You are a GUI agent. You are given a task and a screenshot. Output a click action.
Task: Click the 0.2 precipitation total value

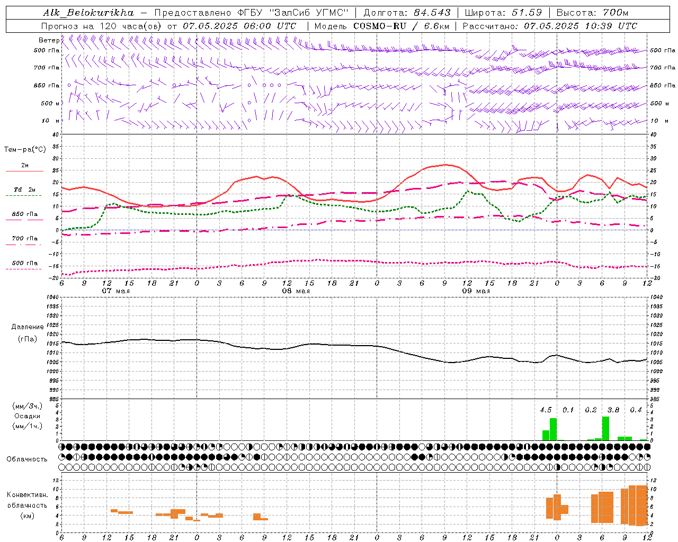click(x=591, y=410)
